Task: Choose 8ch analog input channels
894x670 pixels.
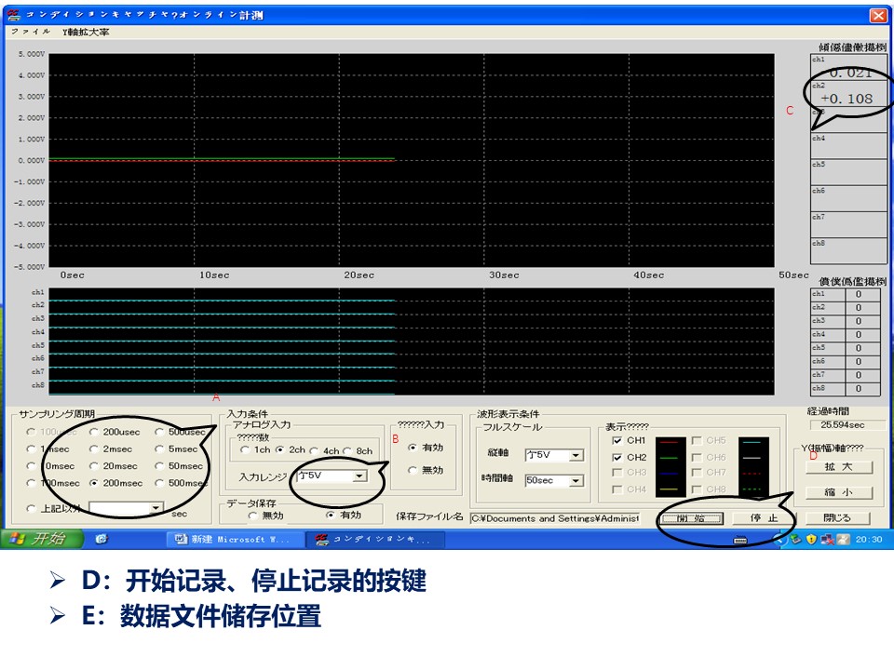Action: click(347, 450)
